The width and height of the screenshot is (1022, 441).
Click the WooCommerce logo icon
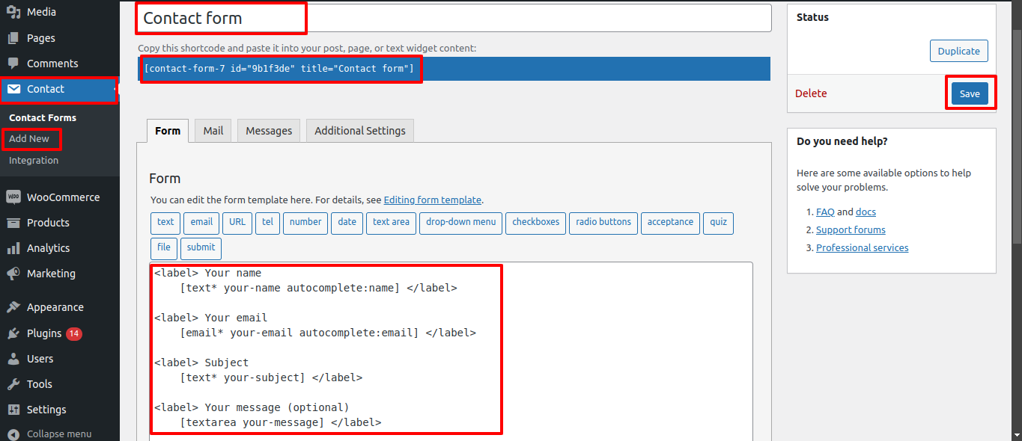(x=13, y=197)
